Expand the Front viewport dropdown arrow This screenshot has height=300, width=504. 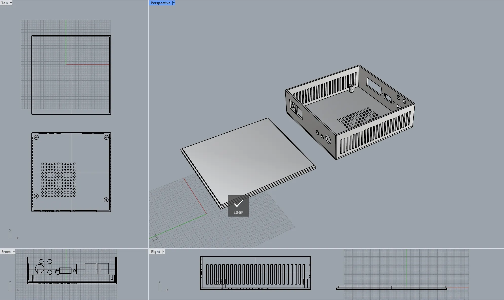pyautogui.click(x=14, y=252)
